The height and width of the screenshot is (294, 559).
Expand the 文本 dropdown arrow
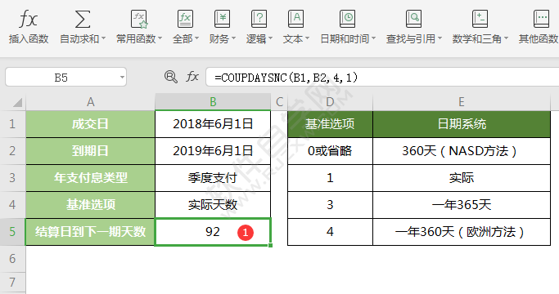(x=307, y=38)
